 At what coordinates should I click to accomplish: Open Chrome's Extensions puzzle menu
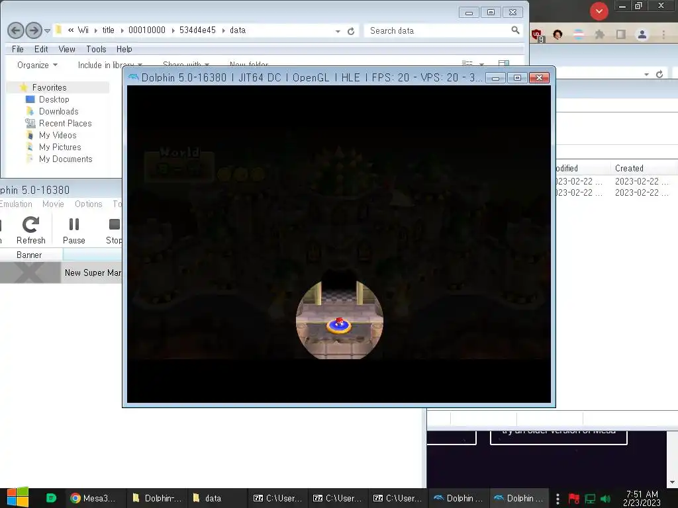click(600, 34)
